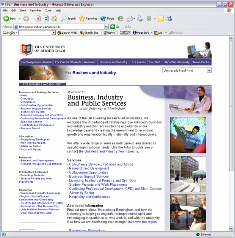Viewport: 235px width, 238px height.
Task: Open the News Centre navigation tab
Action: click(201, 62)
